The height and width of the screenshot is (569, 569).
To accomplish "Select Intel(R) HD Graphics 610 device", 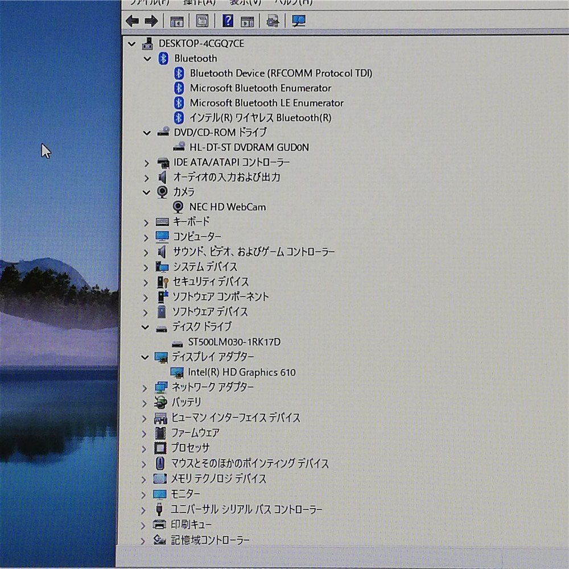I will [x=242, y=372].
